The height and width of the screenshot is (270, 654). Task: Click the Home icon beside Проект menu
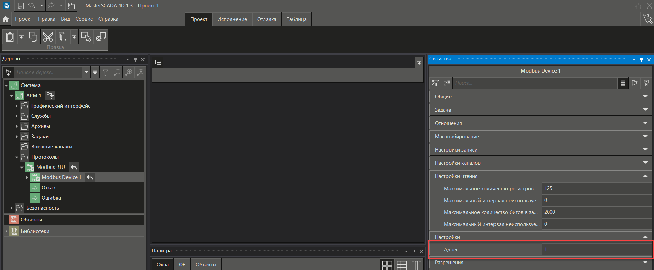pos(6,19)
